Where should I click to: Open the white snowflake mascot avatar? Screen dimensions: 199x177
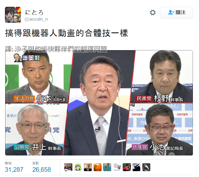click(x=117, y=167)
